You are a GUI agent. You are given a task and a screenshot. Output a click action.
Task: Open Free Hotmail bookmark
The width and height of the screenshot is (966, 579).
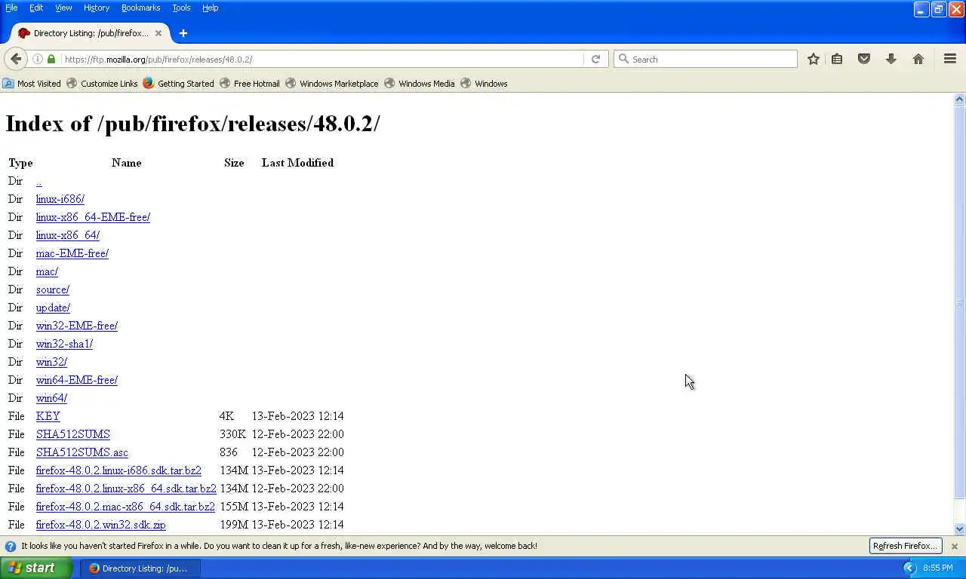(250, 84)
